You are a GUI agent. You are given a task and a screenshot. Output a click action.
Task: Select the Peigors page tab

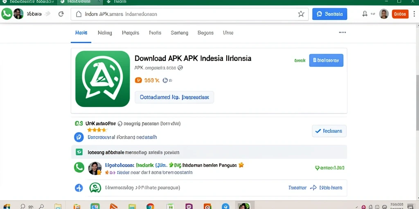(x=131, y=33)
